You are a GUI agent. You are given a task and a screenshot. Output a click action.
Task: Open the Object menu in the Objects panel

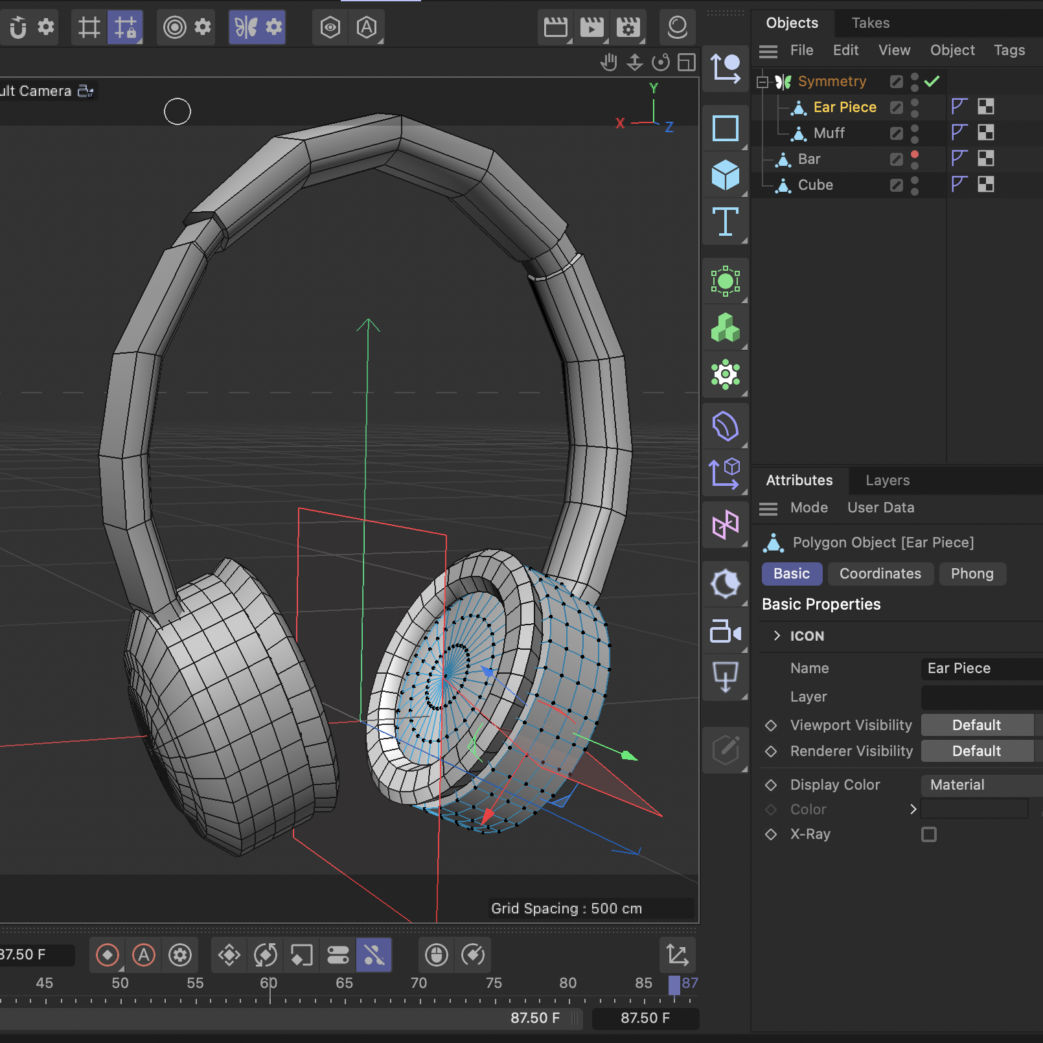(952, 50)
